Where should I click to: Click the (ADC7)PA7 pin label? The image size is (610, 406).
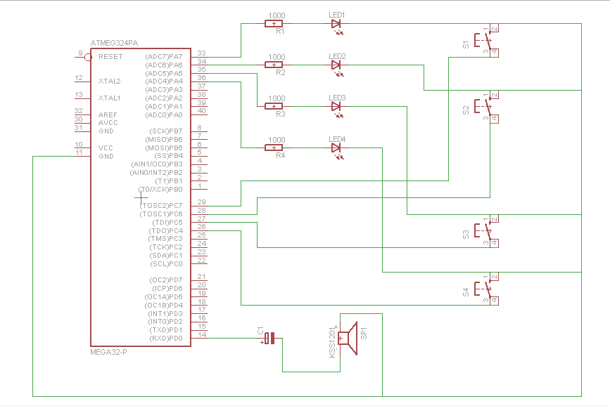164,57
